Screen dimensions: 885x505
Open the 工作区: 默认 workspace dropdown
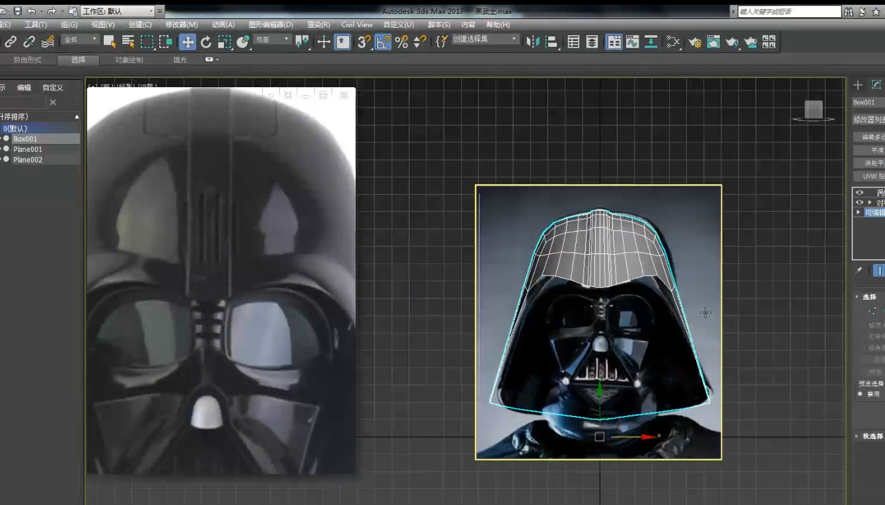click(x=118, y=11)
